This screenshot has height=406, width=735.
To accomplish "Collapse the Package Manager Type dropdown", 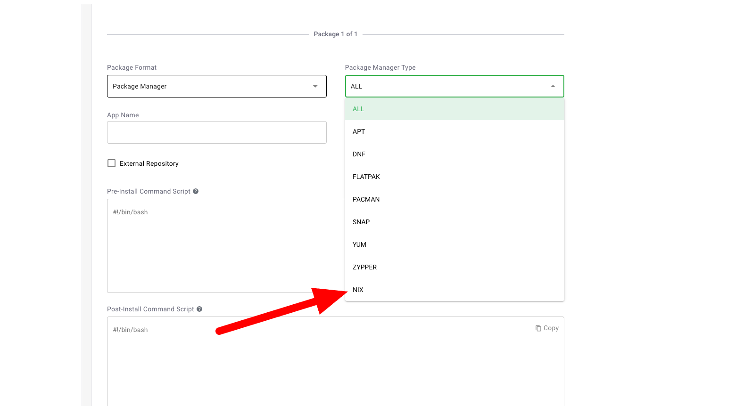I will pyautogui.click(x=454, y=86).
